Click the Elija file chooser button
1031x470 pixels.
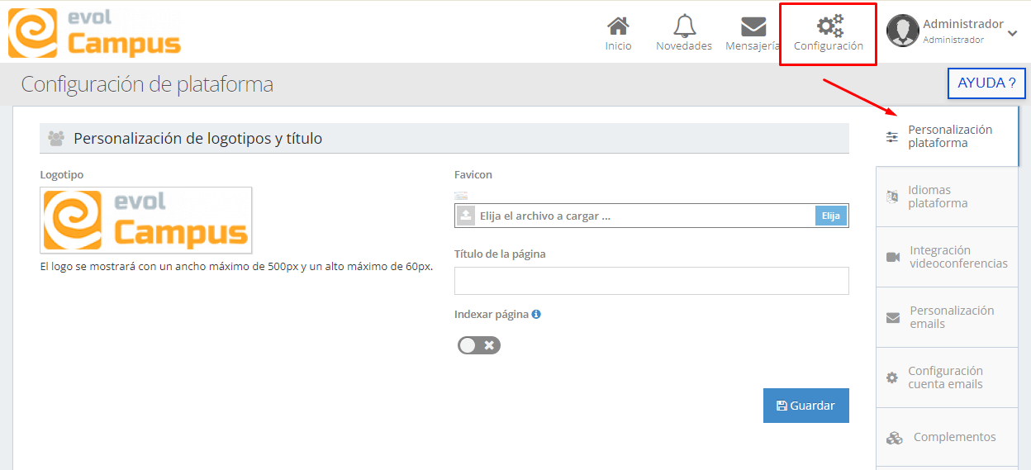pyautogui.click(x=831, y=216)
